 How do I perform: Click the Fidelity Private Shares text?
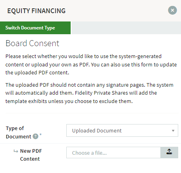102,93
